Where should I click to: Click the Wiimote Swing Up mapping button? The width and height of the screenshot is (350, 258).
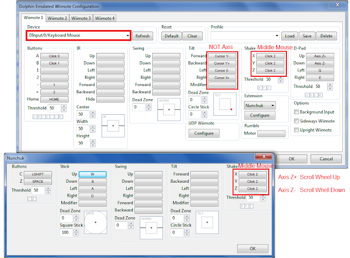point(166,56)
